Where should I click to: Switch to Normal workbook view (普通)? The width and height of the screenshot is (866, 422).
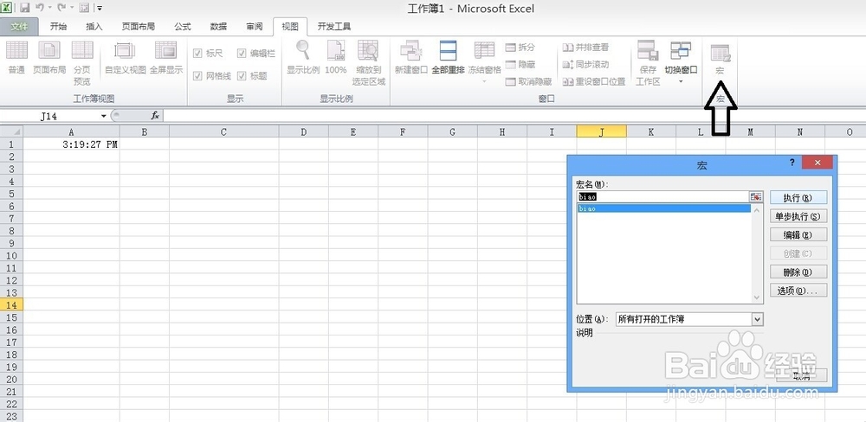pos(16,57)
